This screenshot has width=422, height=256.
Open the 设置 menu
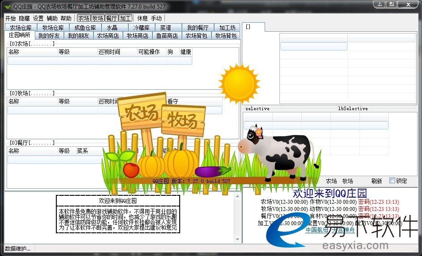38,18
